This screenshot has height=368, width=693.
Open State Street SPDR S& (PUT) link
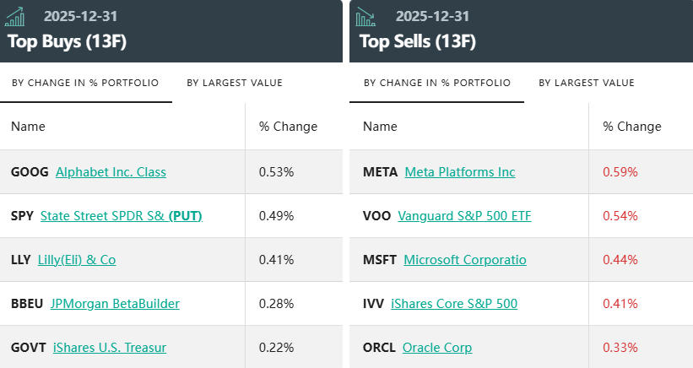coord(122,216)
